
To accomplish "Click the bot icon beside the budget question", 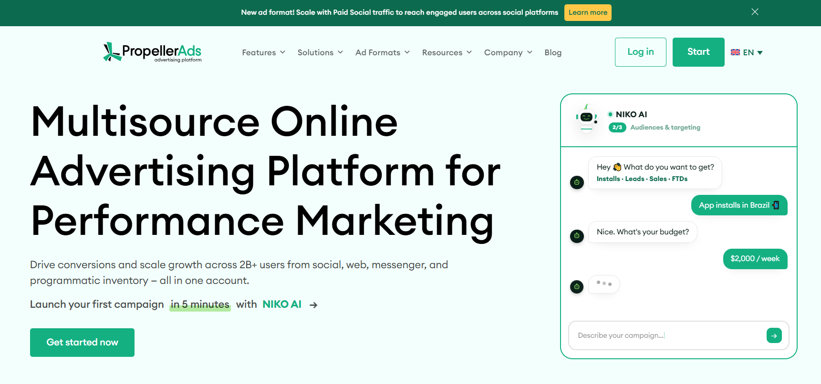I will (577, 236).
